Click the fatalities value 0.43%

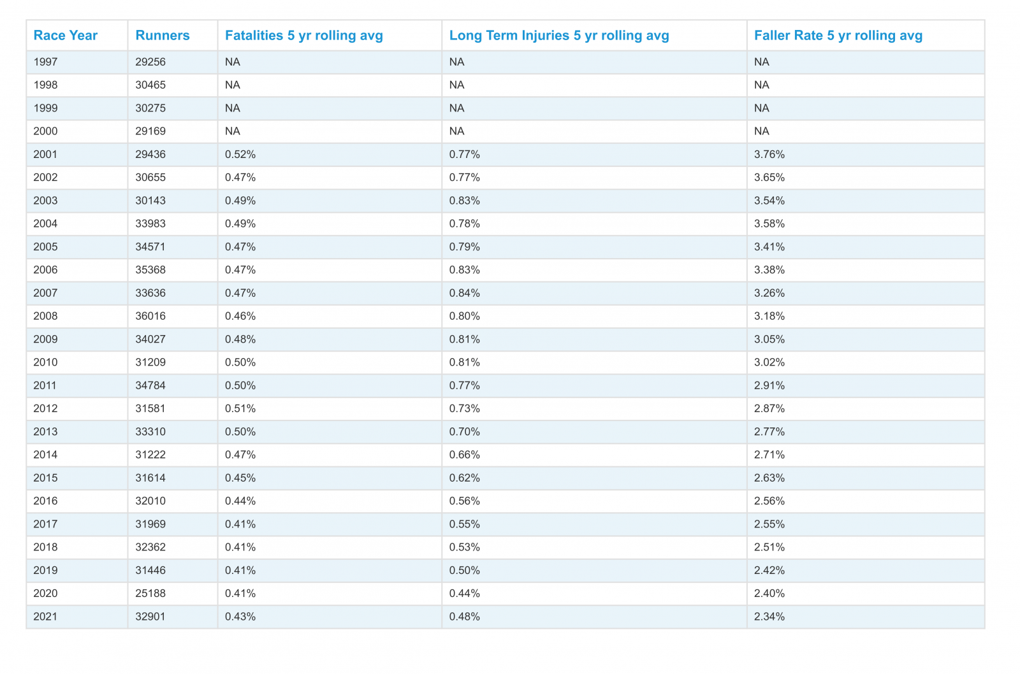[240, 617]
